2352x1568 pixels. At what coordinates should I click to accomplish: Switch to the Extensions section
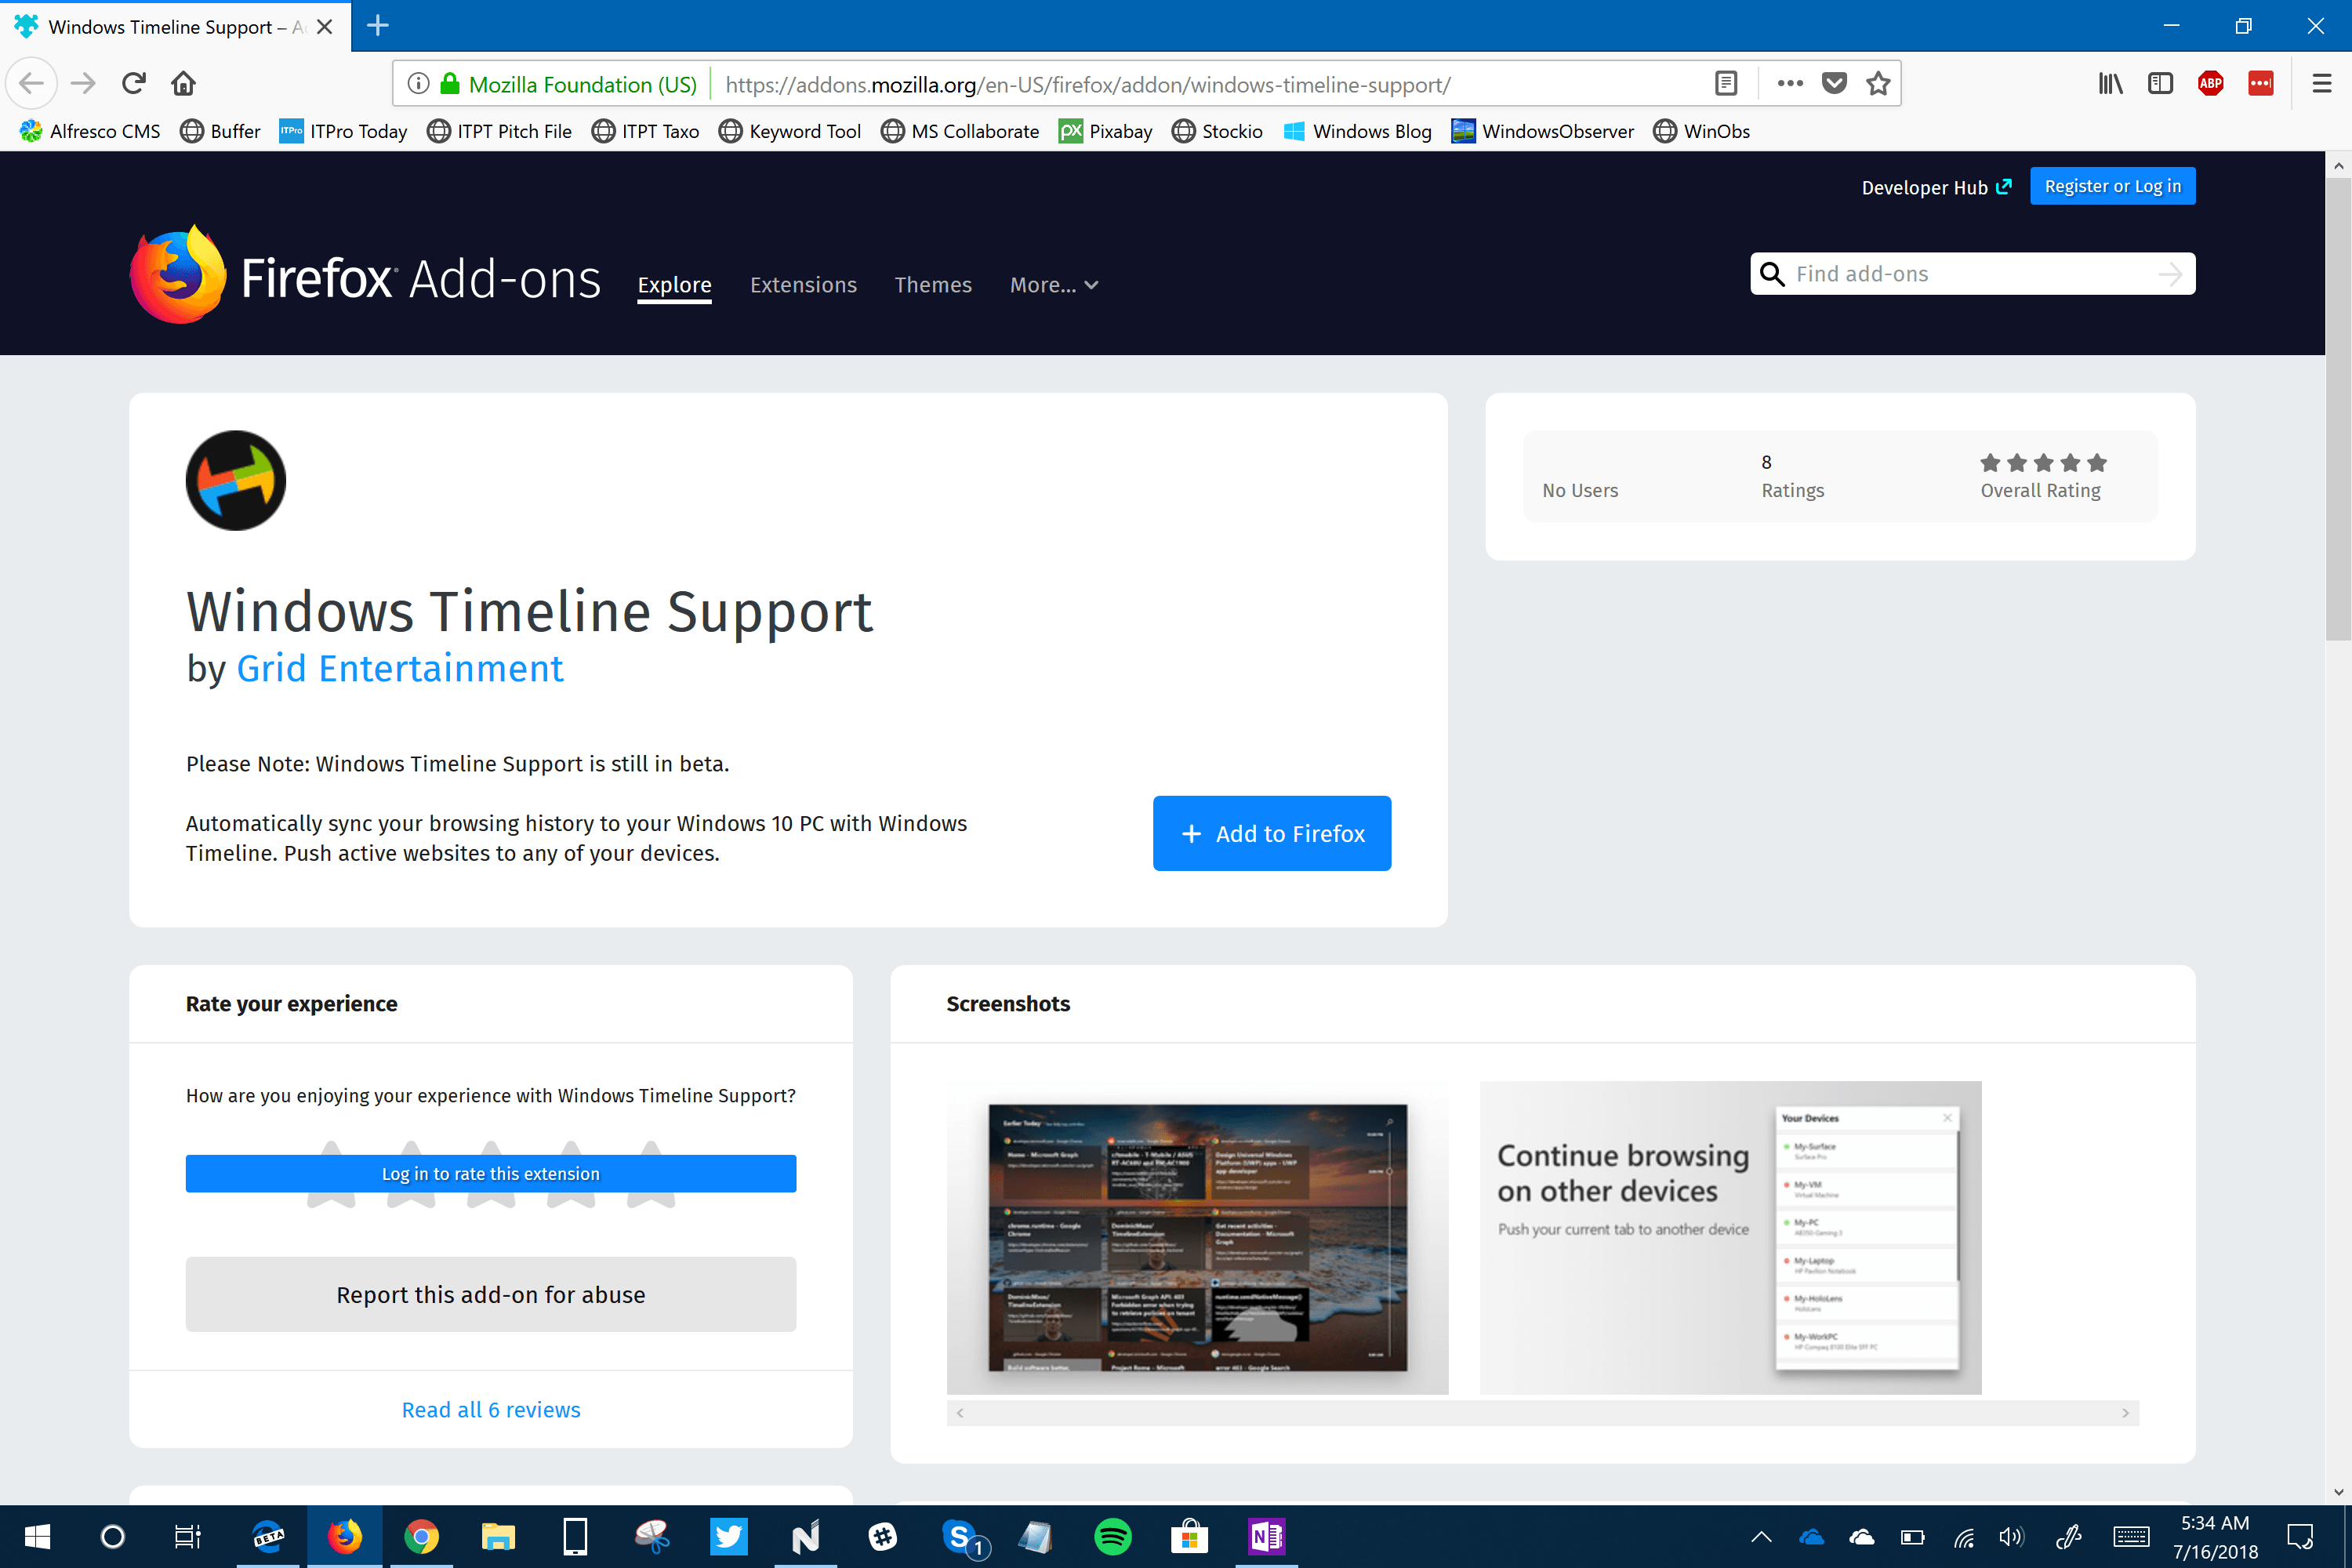point(803,285)
